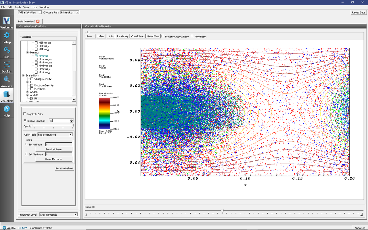Click the Reset to Default button
The width and height of the screenshot is (368, 230).
click(64, 168)
